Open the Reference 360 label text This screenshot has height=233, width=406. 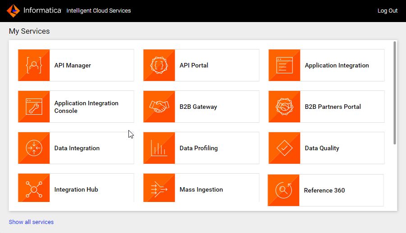(x=324, y=190)
